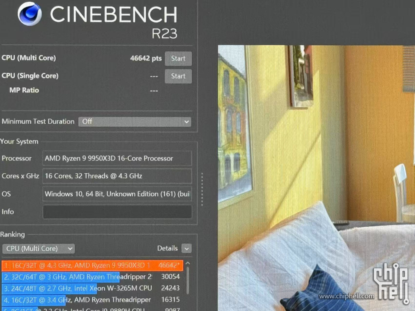Click the CPU (Single Core) label
The height and width of the screenshot is (311, 415).
(x=30, y=76)
